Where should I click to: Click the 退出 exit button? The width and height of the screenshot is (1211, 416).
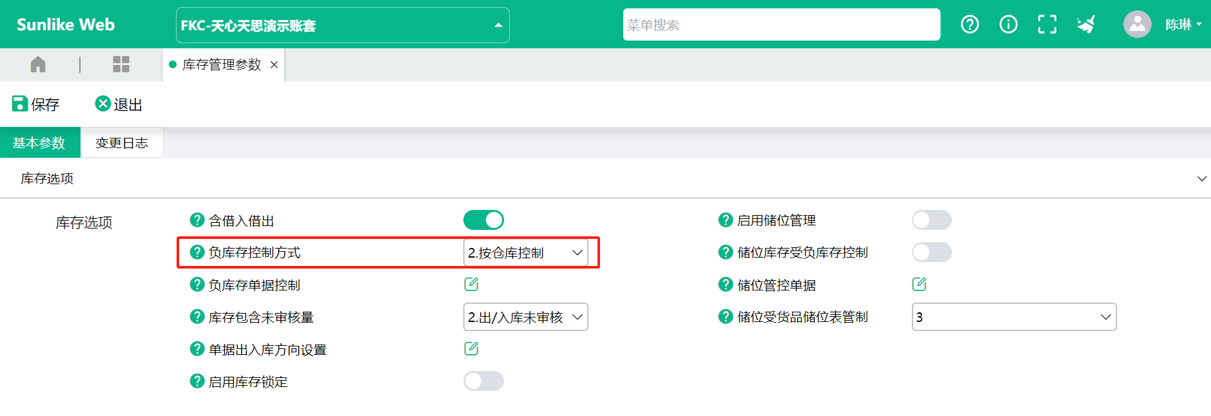tap(119, 104)
